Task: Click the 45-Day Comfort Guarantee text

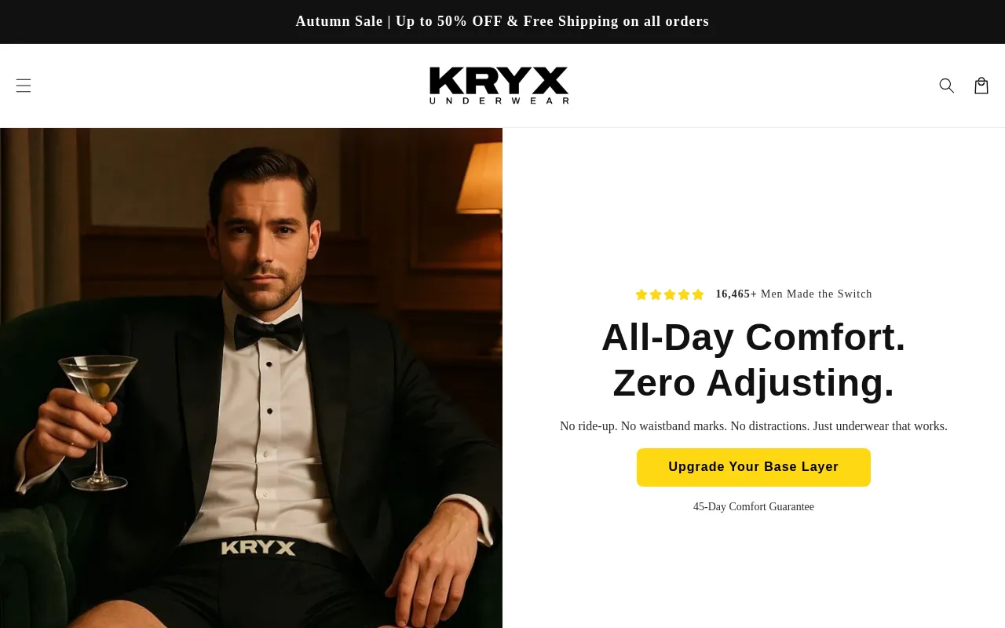Action: click(x=754, y=507)
